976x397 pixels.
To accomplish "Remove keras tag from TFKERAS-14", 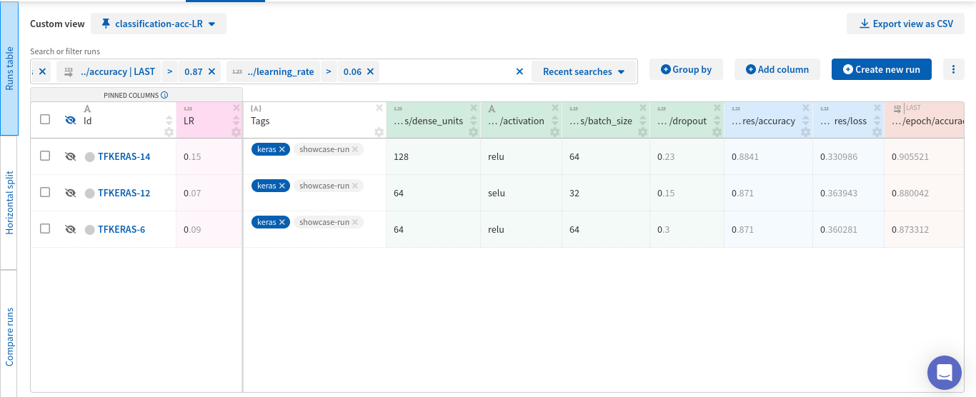I will click(282, 149).
